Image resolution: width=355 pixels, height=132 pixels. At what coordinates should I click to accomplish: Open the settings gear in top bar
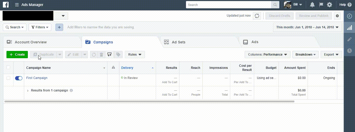[329, 5]
